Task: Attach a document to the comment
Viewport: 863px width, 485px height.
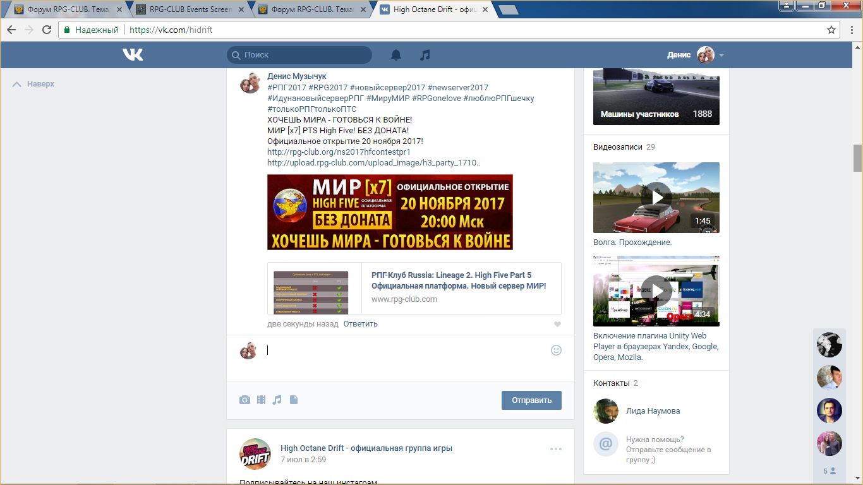Action: pyautogui.click(x=293, y=400)
